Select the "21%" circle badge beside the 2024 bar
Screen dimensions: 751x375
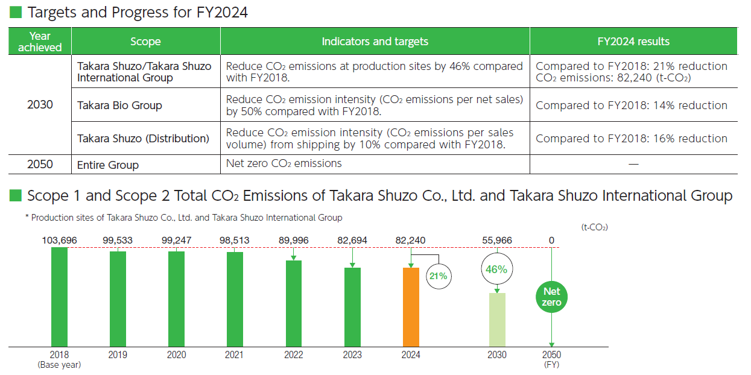tap(439, 276)
